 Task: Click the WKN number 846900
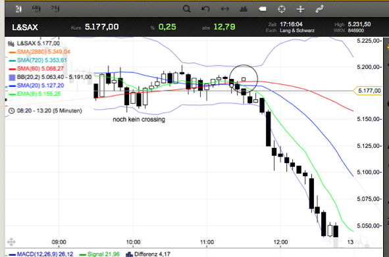[355, 30]
